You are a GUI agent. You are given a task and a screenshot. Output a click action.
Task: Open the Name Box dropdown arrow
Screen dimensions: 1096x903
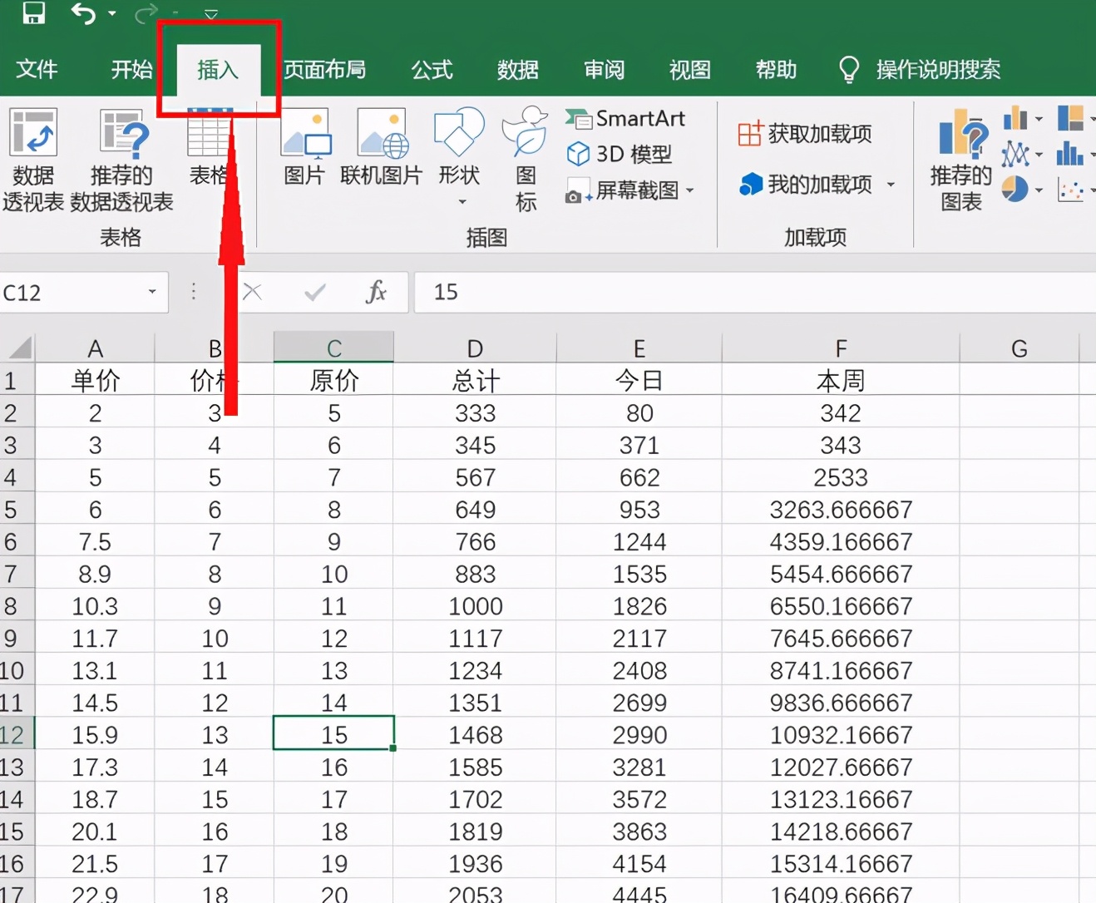coord(152,292)
